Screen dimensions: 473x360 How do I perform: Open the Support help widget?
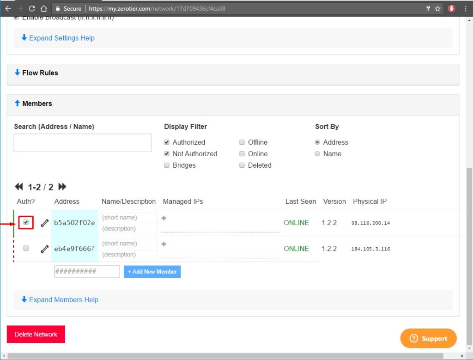coord(428,338)
